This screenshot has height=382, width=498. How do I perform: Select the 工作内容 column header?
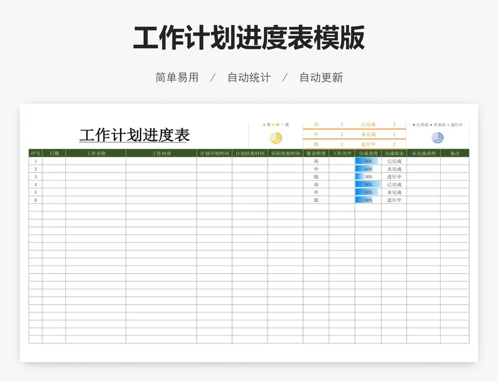[161, 153]
